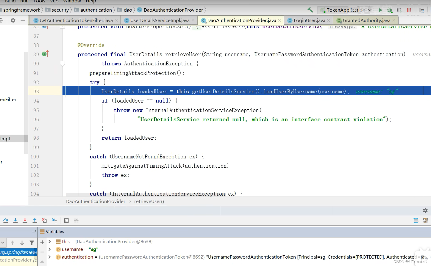Close UserDetailsServiceImpl.java tab
This screenshot has height=266, width=431.
(x=193, y=21)
